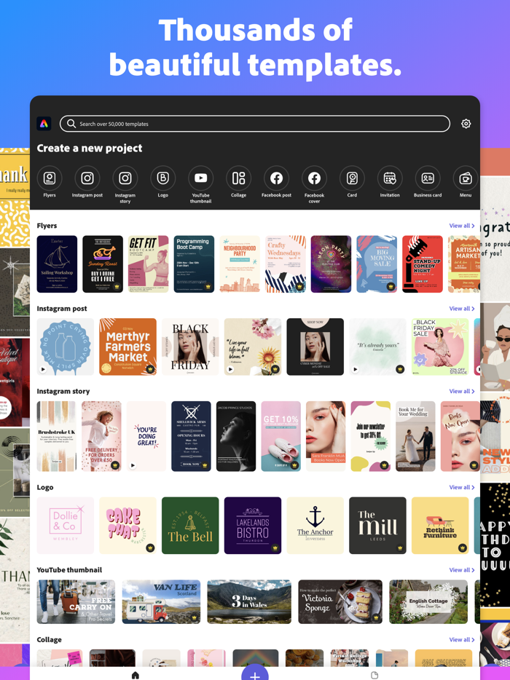510x680 pixels.
Task: Open the No Point Crying Over Spilt Milk post
Action: [66, 347]
